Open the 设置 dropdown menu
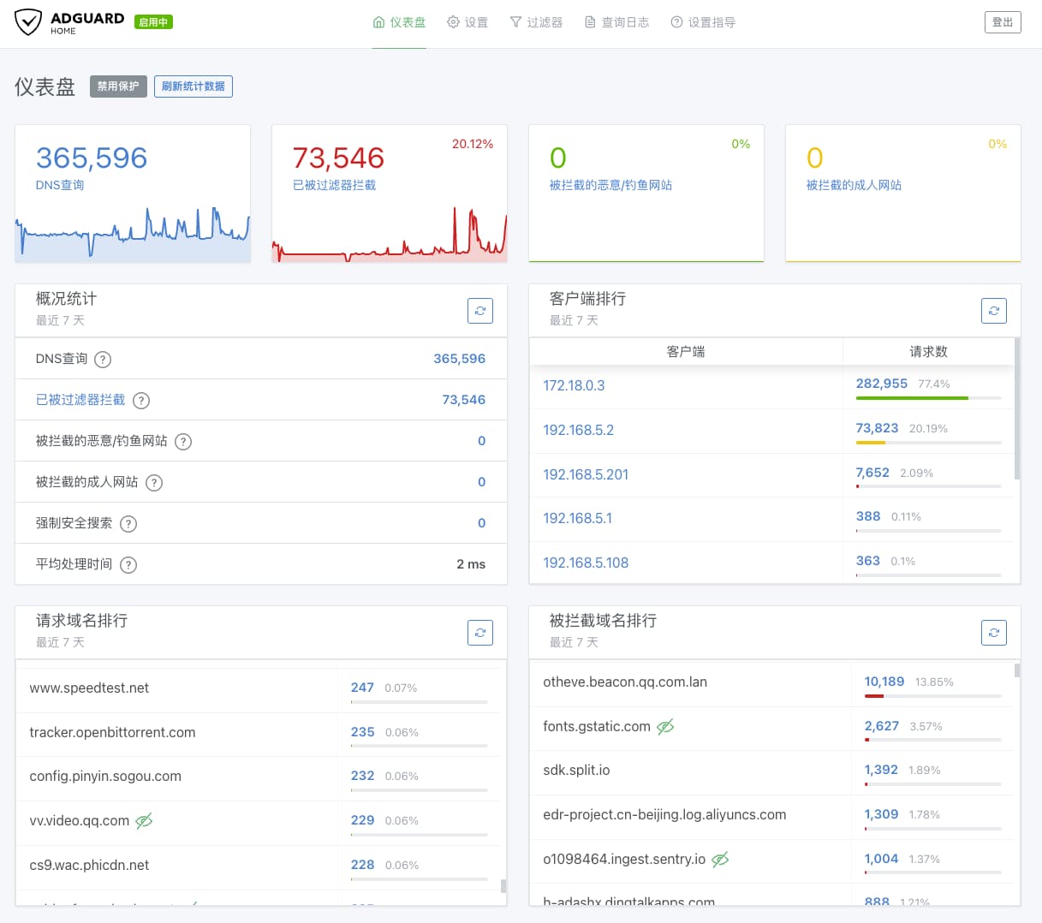1042x923 pixels. tap(467, 22)
